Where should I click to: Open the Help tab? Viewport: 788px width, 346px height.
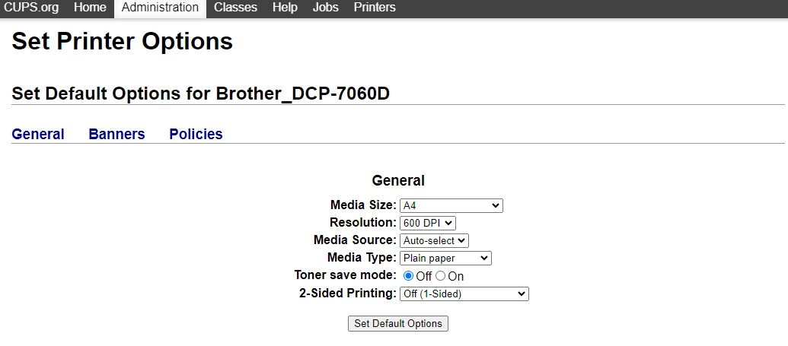pyautogui.click(x=285, y=8)
